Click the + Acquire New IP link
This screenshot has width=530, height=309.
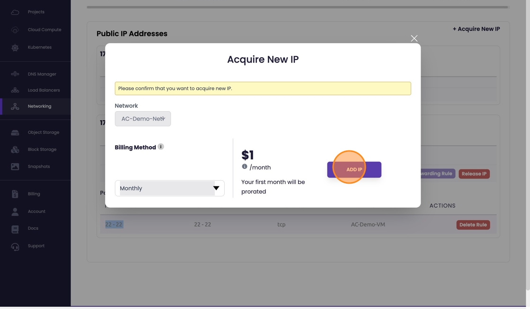[476, 29]
